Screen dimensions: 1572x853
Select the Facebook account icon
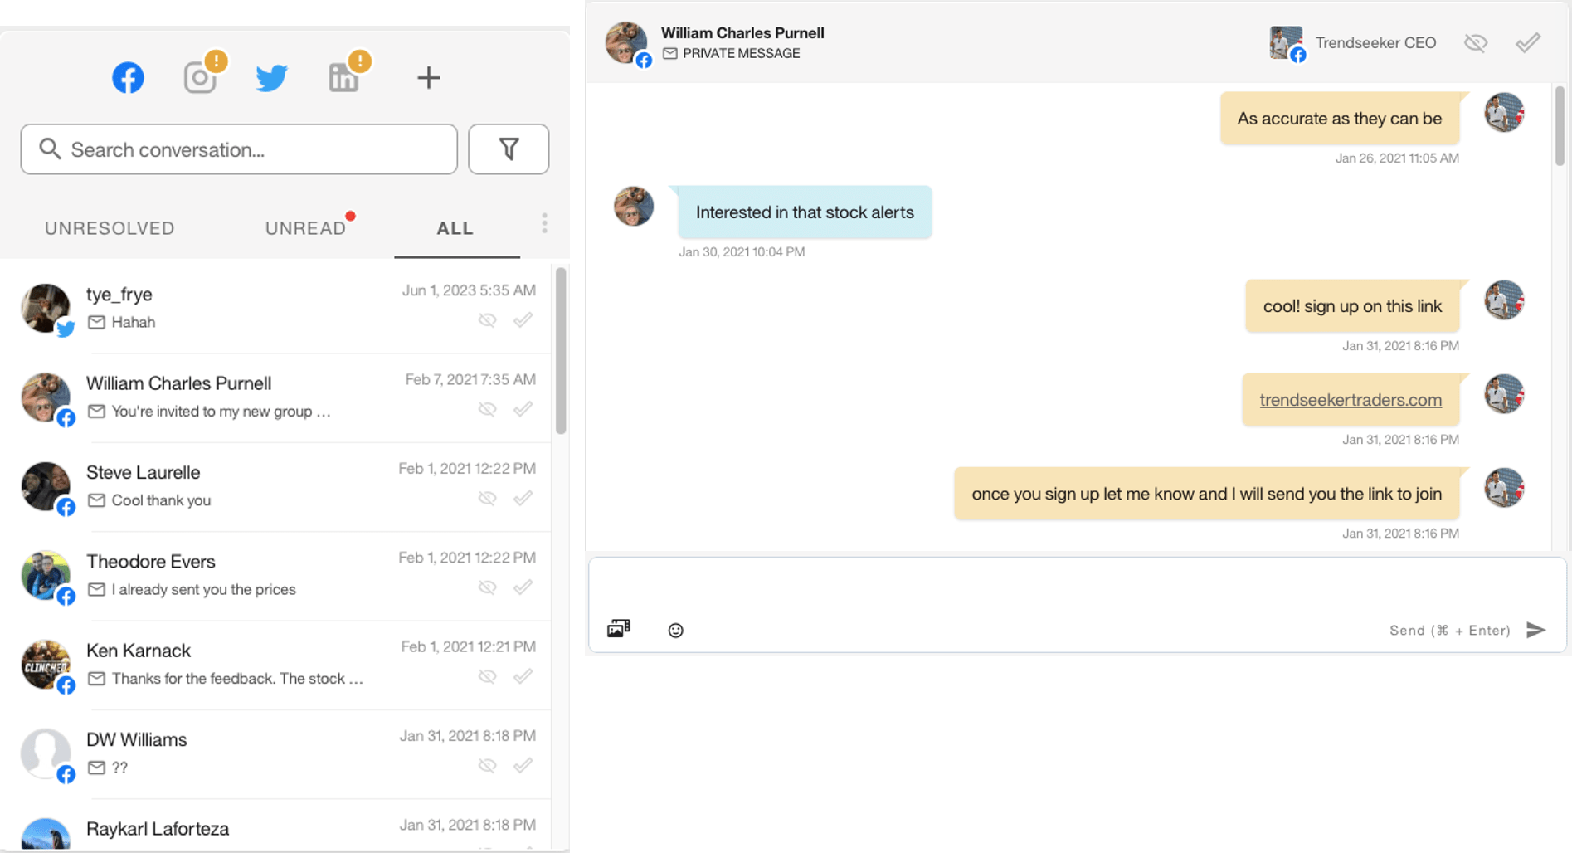tap(128, 77)
